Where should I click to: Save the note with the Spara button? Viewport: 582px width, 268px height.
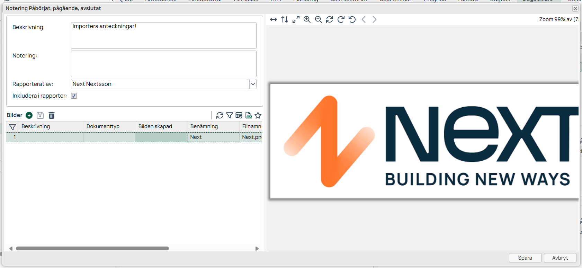[x=525, y=258]
